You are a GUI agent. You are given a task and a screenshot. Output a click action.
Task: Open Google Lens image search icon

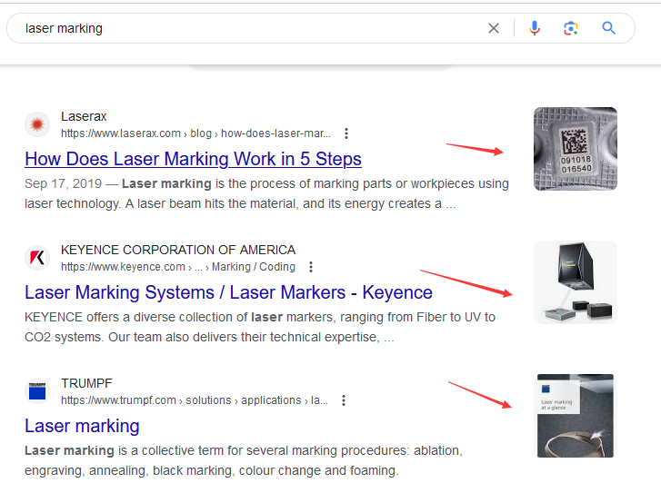(x=571, y=28)
